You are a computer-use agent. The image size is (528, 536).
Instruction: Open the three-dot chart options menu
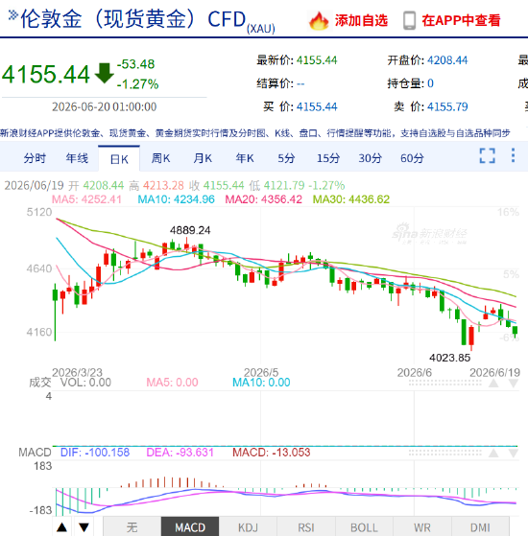513,155
